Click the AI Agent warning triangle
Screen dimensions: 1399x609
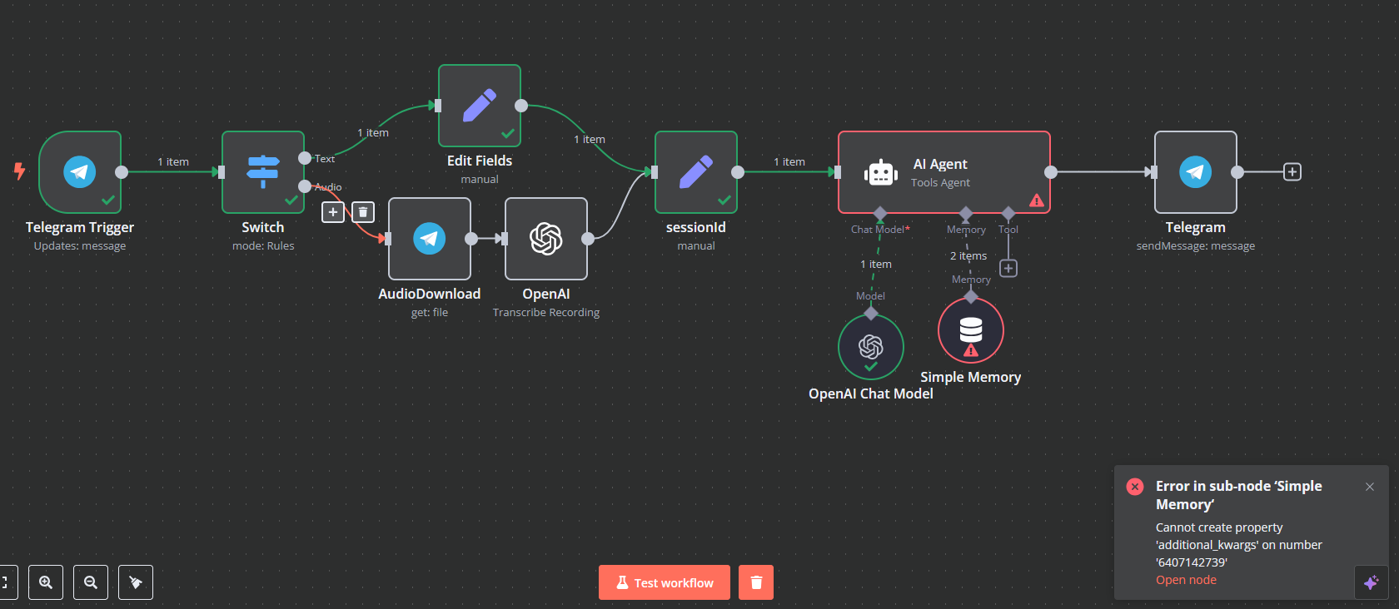tap(1037, 201)
